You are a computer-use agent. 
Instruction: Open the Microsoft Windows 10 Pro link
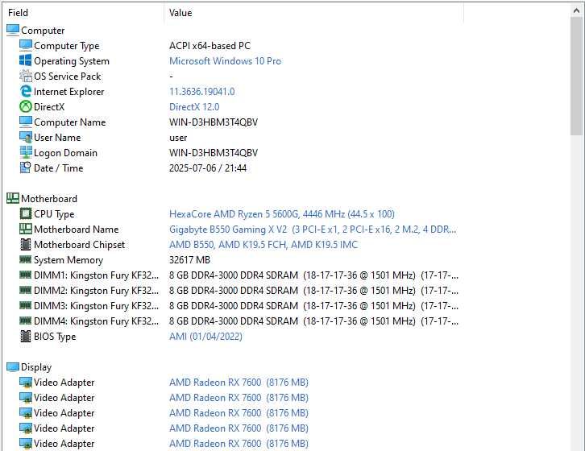point(225,61)
